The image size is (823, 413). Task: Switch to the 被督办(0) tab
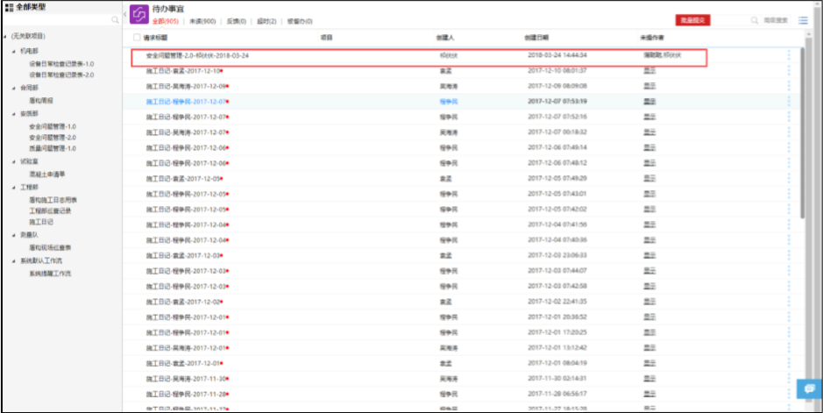point(301,22)
